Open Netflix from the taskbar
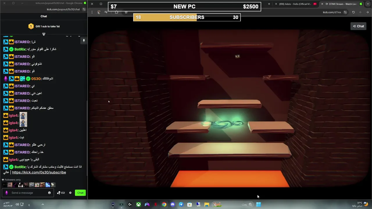 (x=155, y=204)
